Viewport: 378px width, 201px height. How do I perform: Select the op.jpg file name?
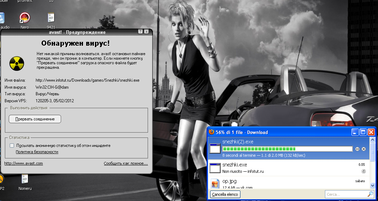[x=229, y=181]
